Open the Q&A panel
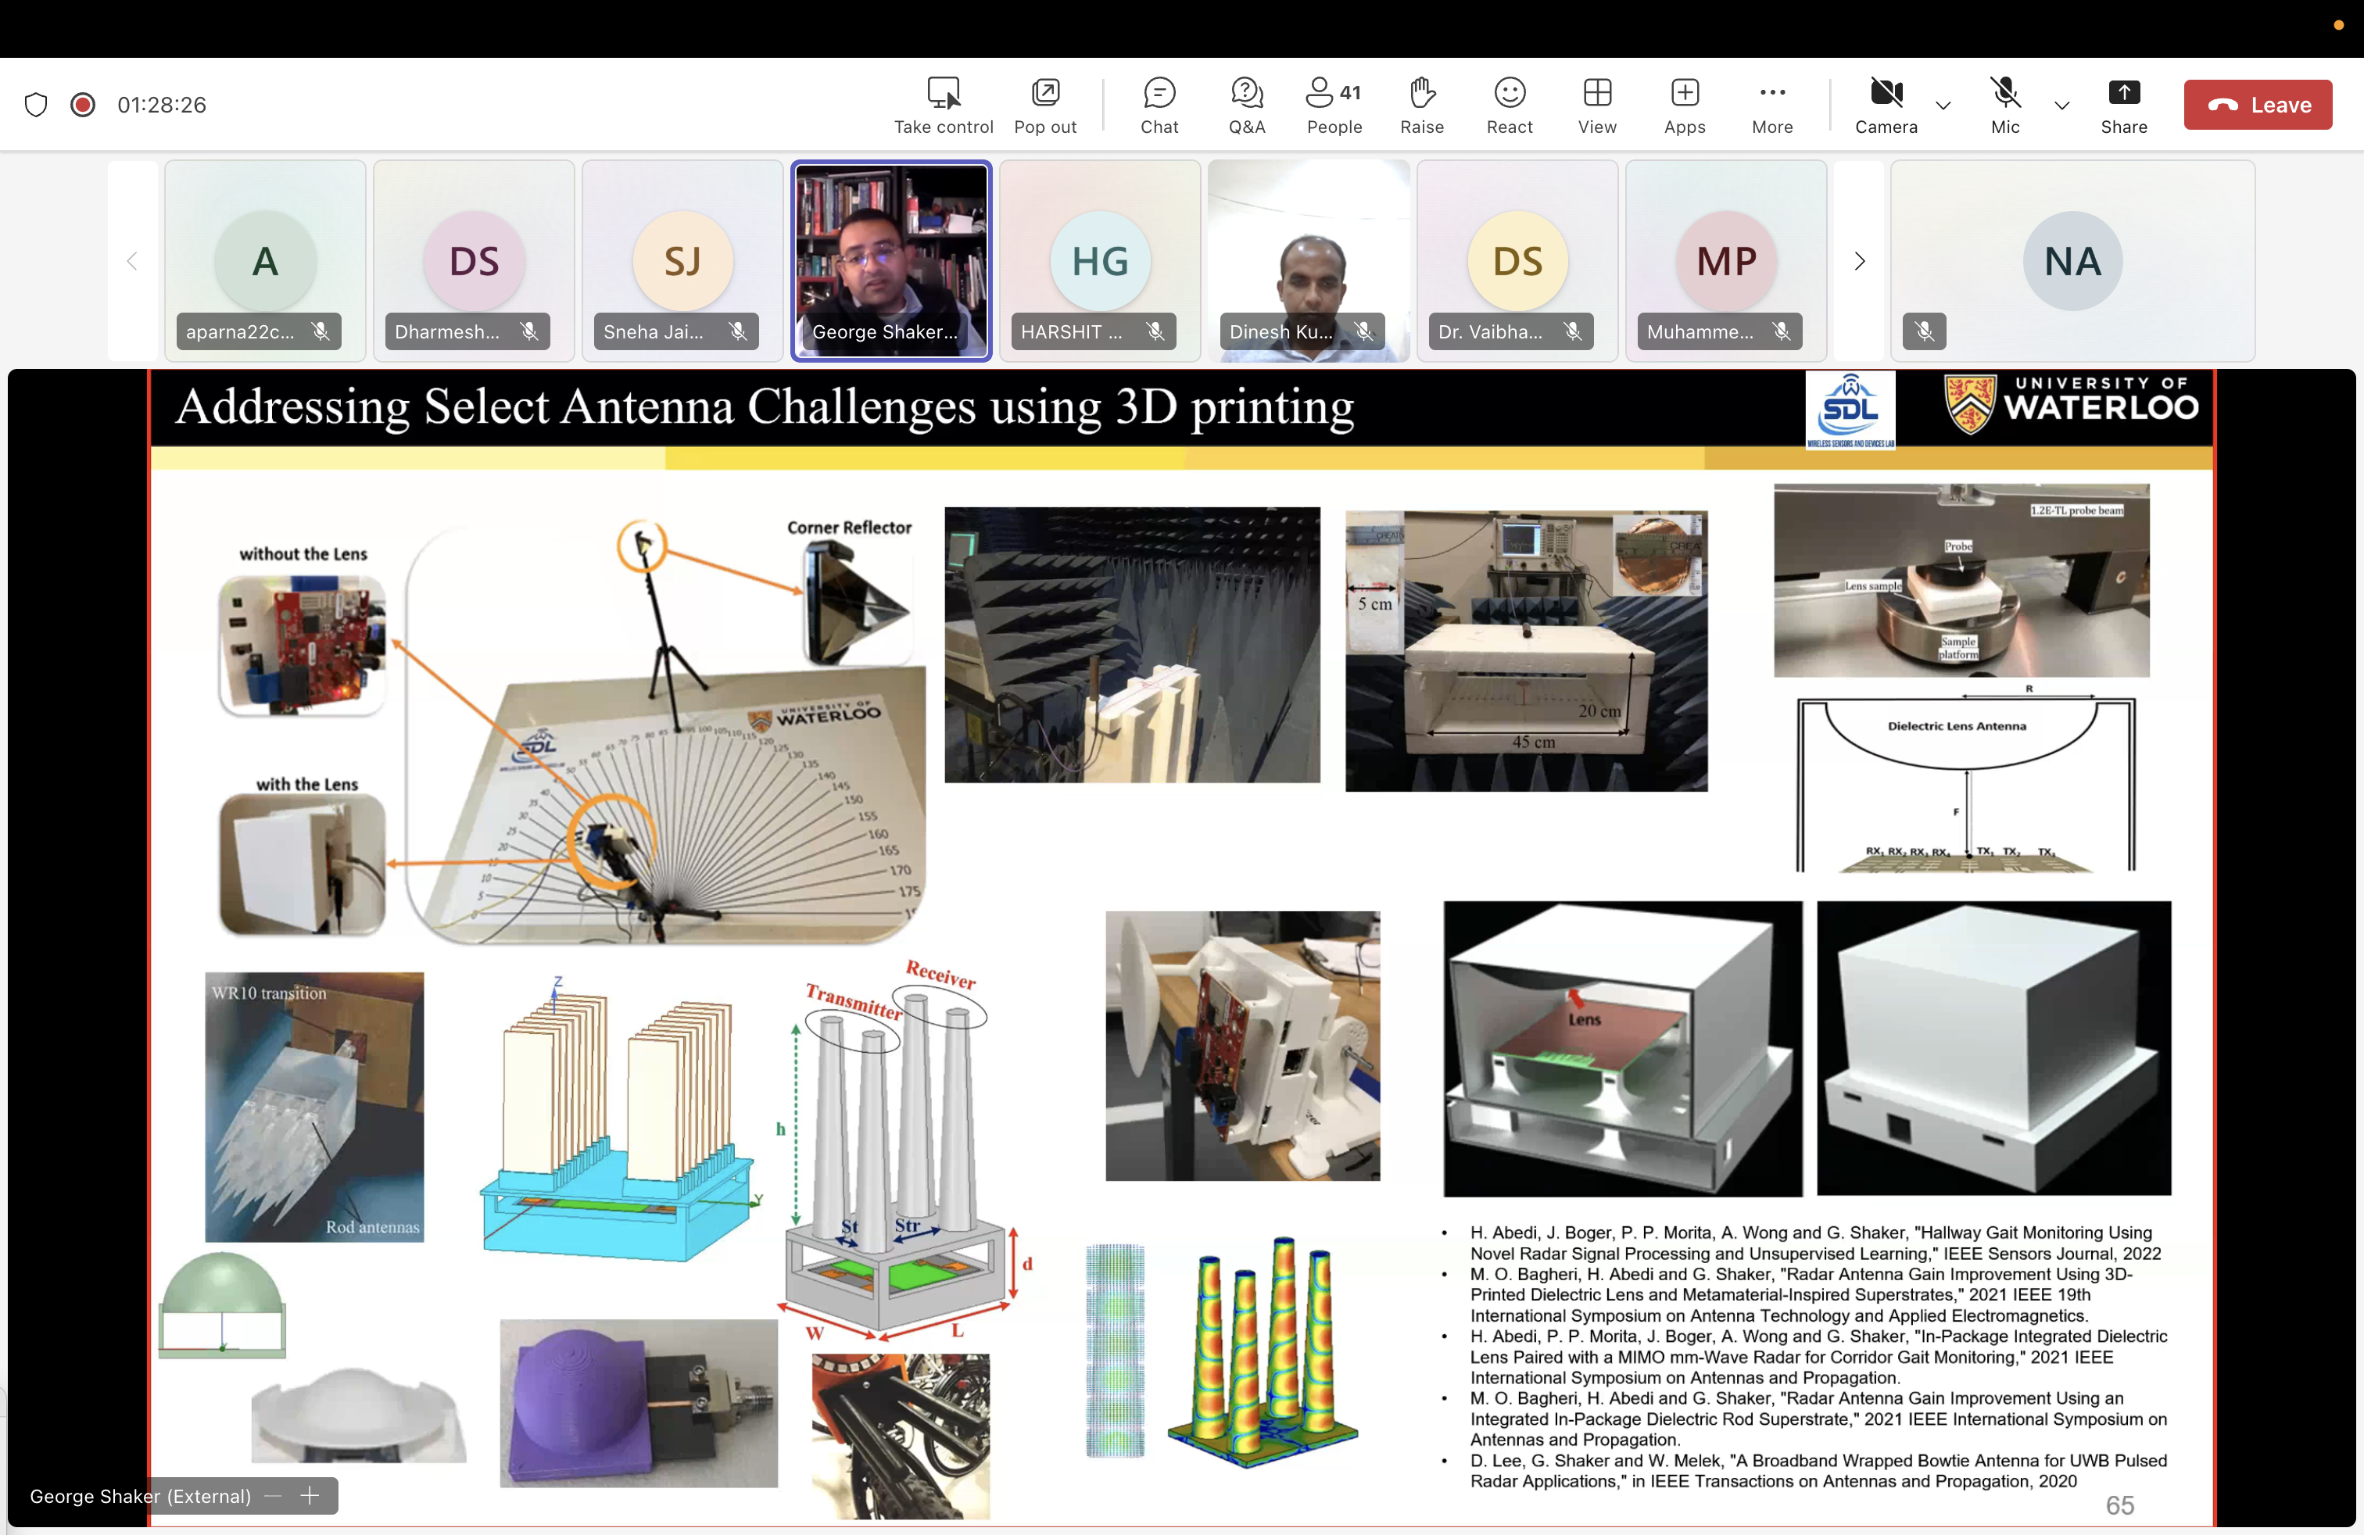 (x=1245, y=104)
